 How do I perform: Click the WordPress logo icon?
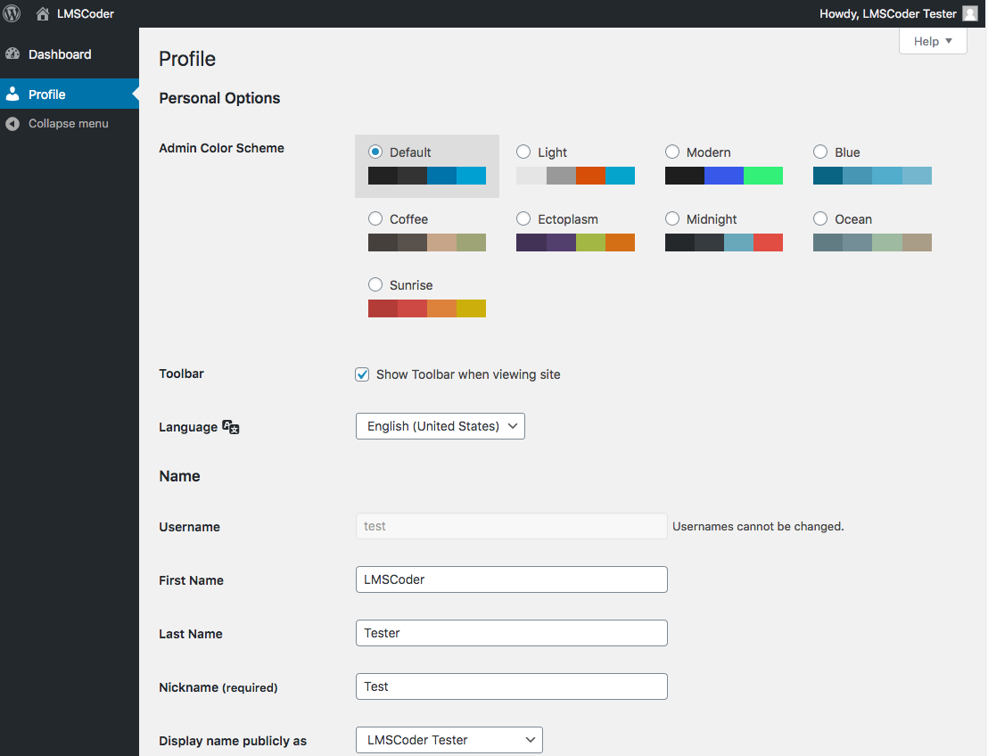point(11,13)
